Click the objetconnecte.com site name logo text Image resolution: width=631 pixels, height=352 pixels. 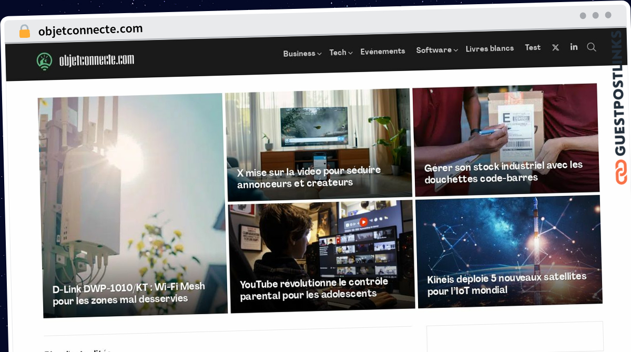tap(96, 60)
